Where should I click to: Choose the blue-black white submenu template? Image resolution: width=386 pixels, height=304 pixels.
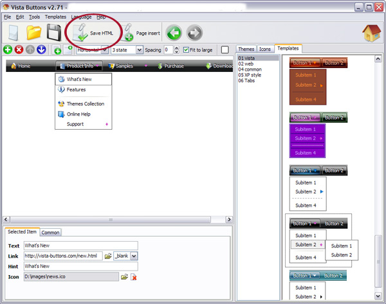pos(318,188)
